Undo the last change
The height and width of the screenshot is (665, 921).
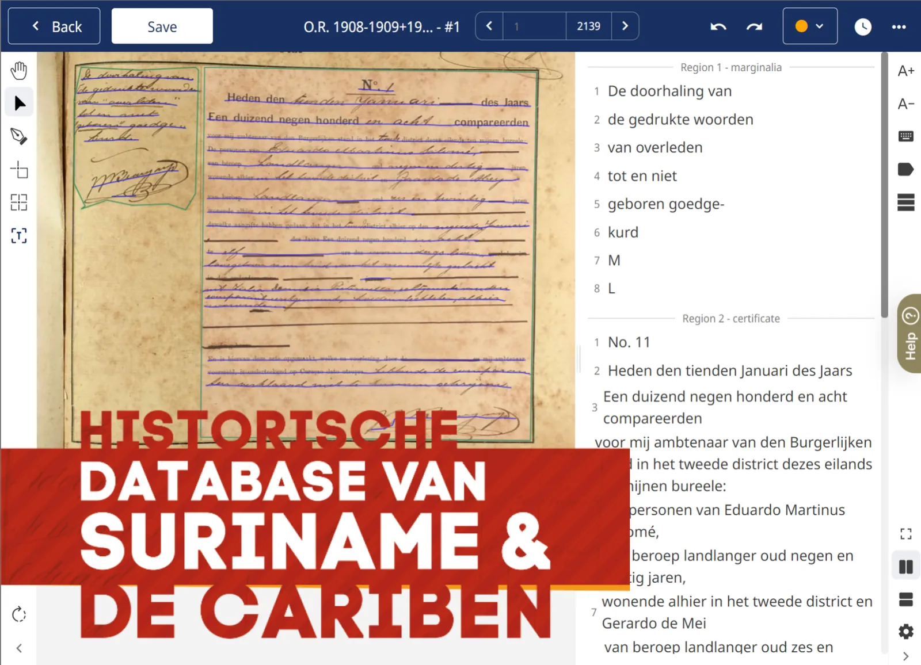(x=718, y=26)
